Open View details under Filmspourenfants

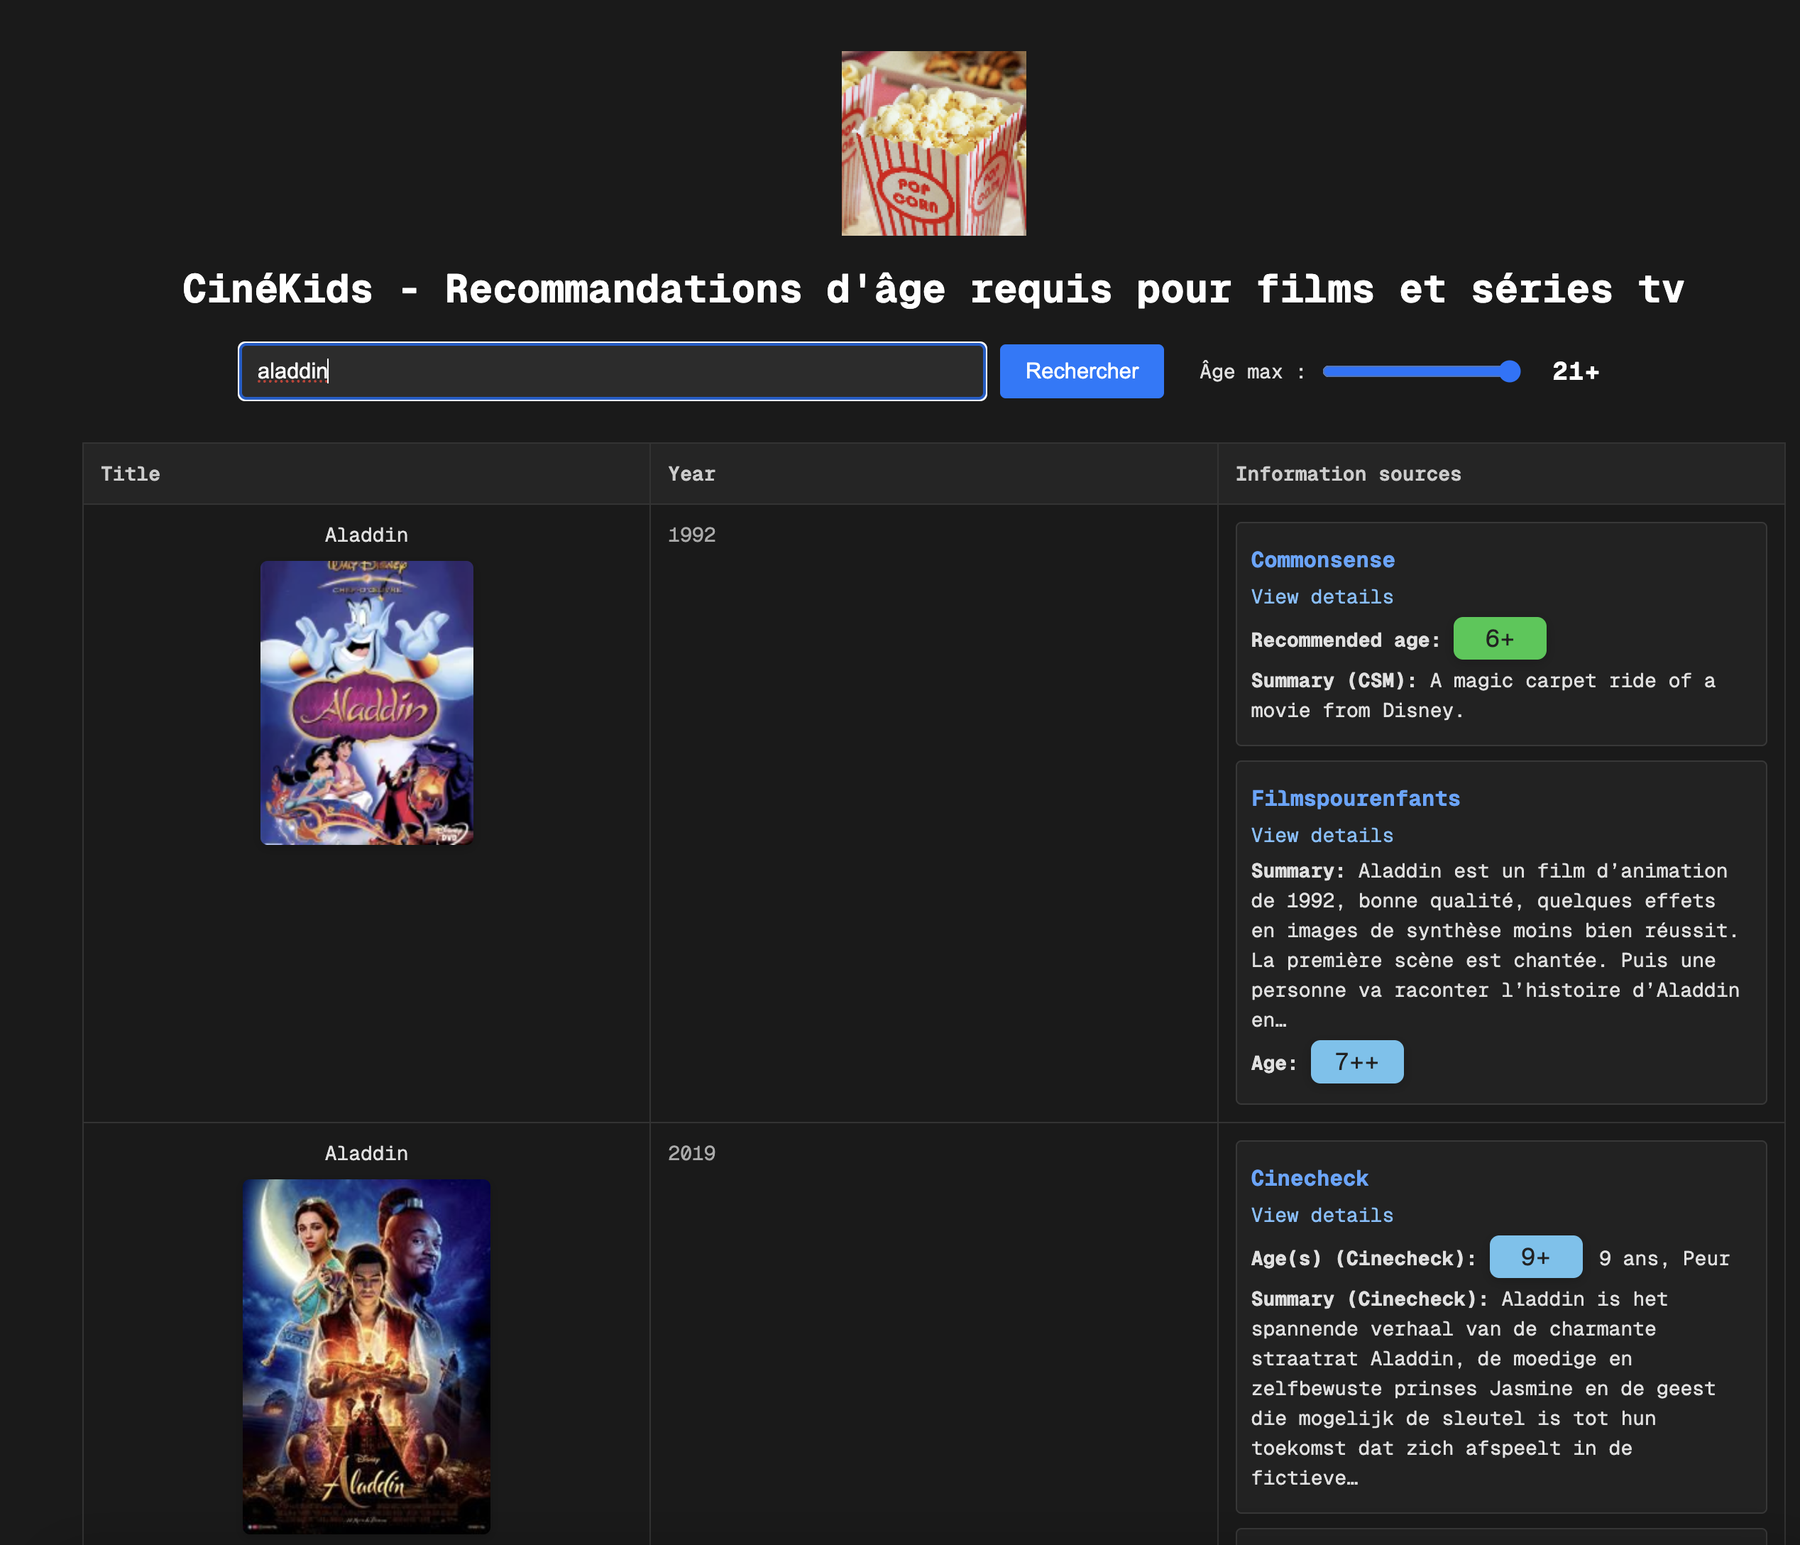[1322, 835]
